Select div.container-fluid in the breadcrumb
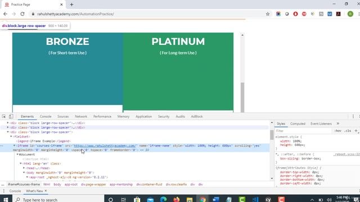The image size is (360, 202). [x=149, y=185]
